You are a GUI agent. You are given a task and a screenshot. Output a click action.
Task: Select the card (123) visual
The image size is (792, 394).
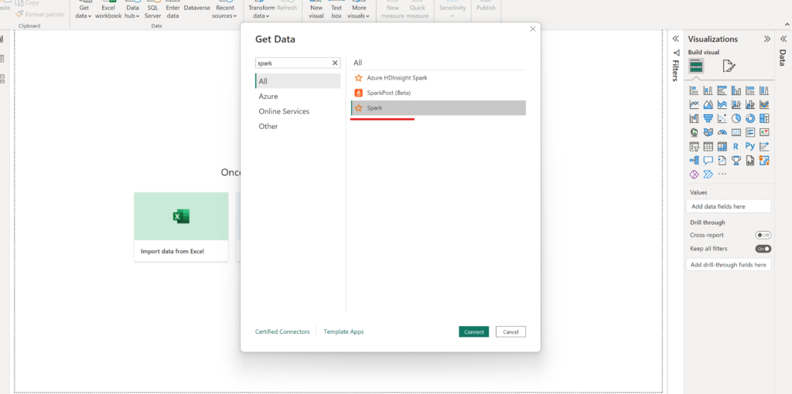736,133
